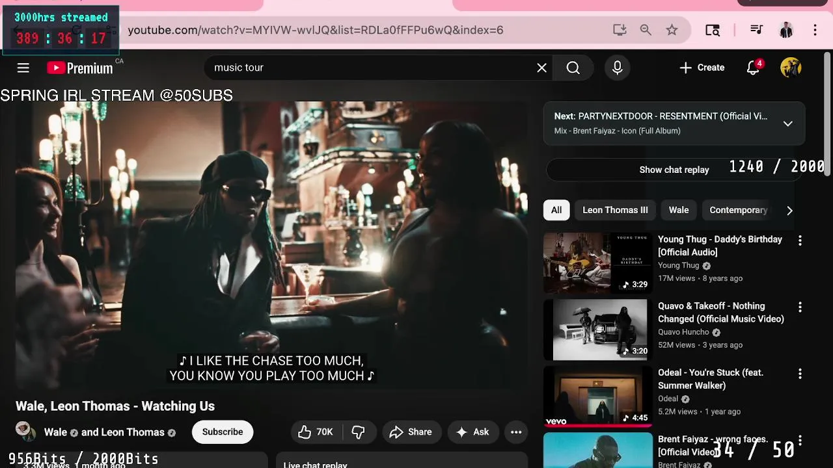
Task: Open Brent Faiyaz wrong faces thumbnail
Action: (x=598, y=450)
